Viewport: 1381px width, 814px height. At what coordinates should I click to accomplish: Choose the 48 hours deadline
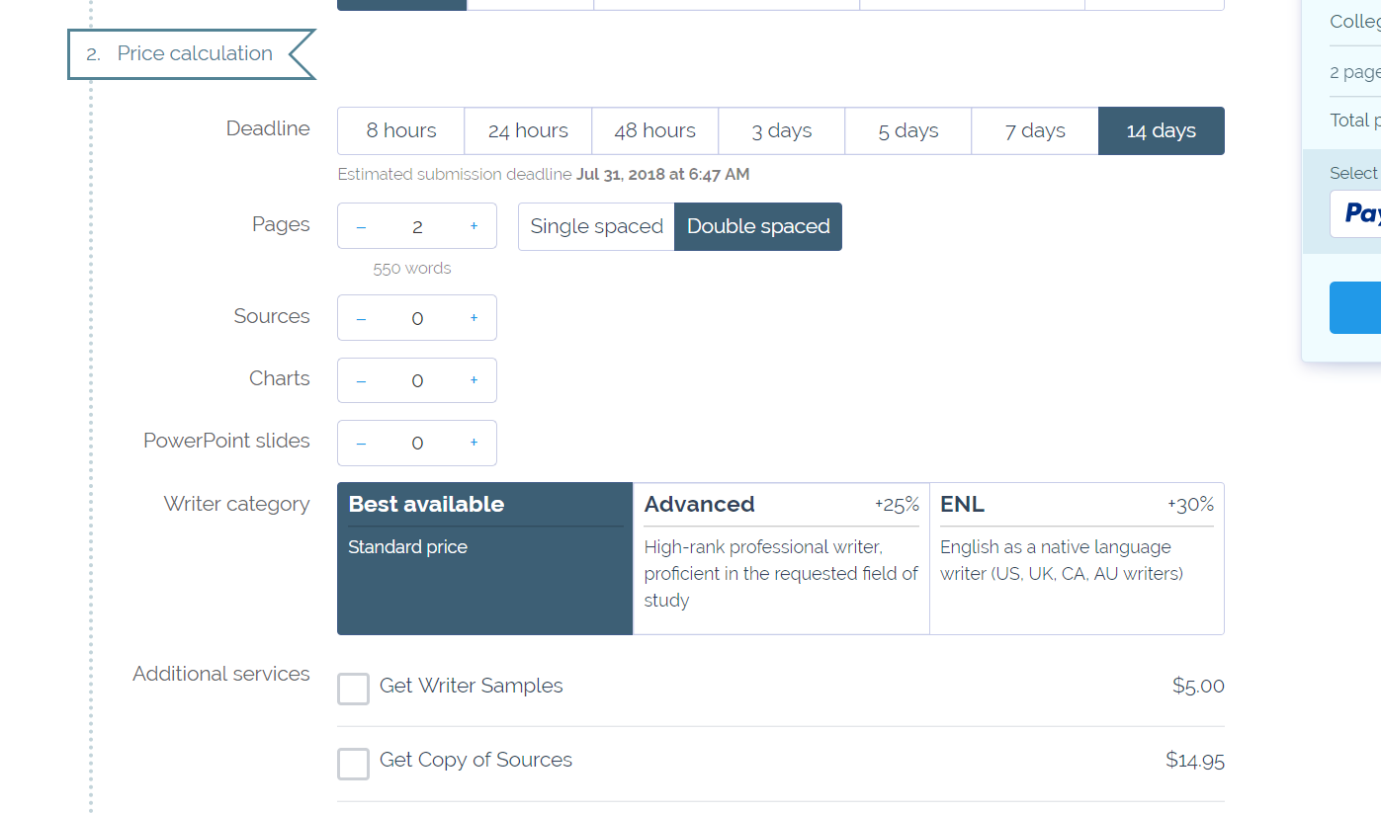654,130
